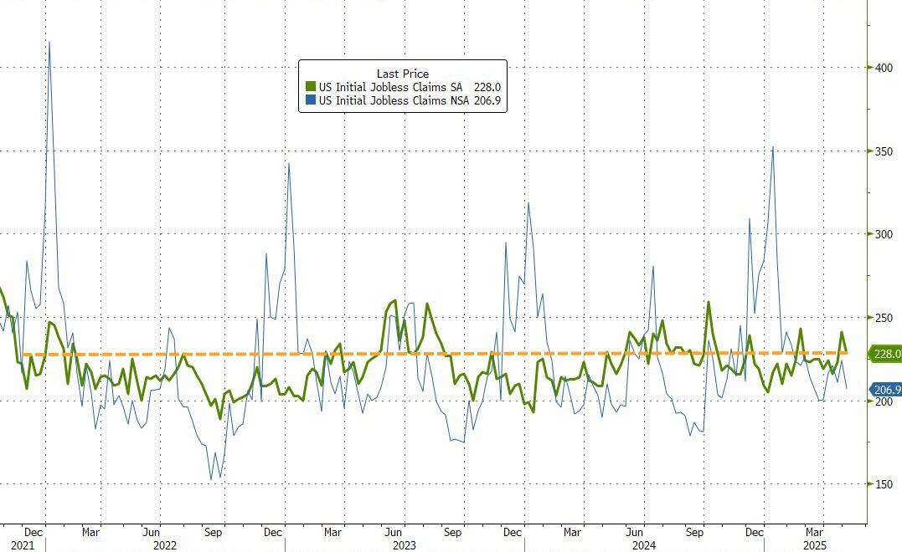902x552 pixels.
Task: Click the legend box's NSA value 206.9
Action: point(487,100)
